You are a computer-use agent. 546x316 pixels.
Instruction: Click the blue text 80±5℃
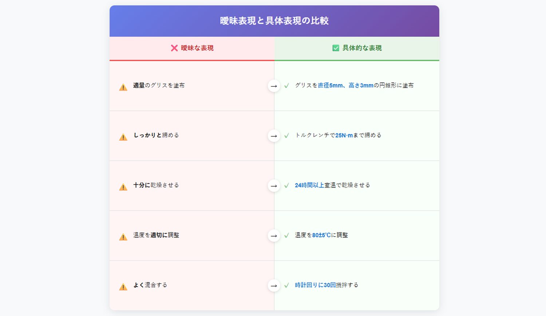(322, 235)
